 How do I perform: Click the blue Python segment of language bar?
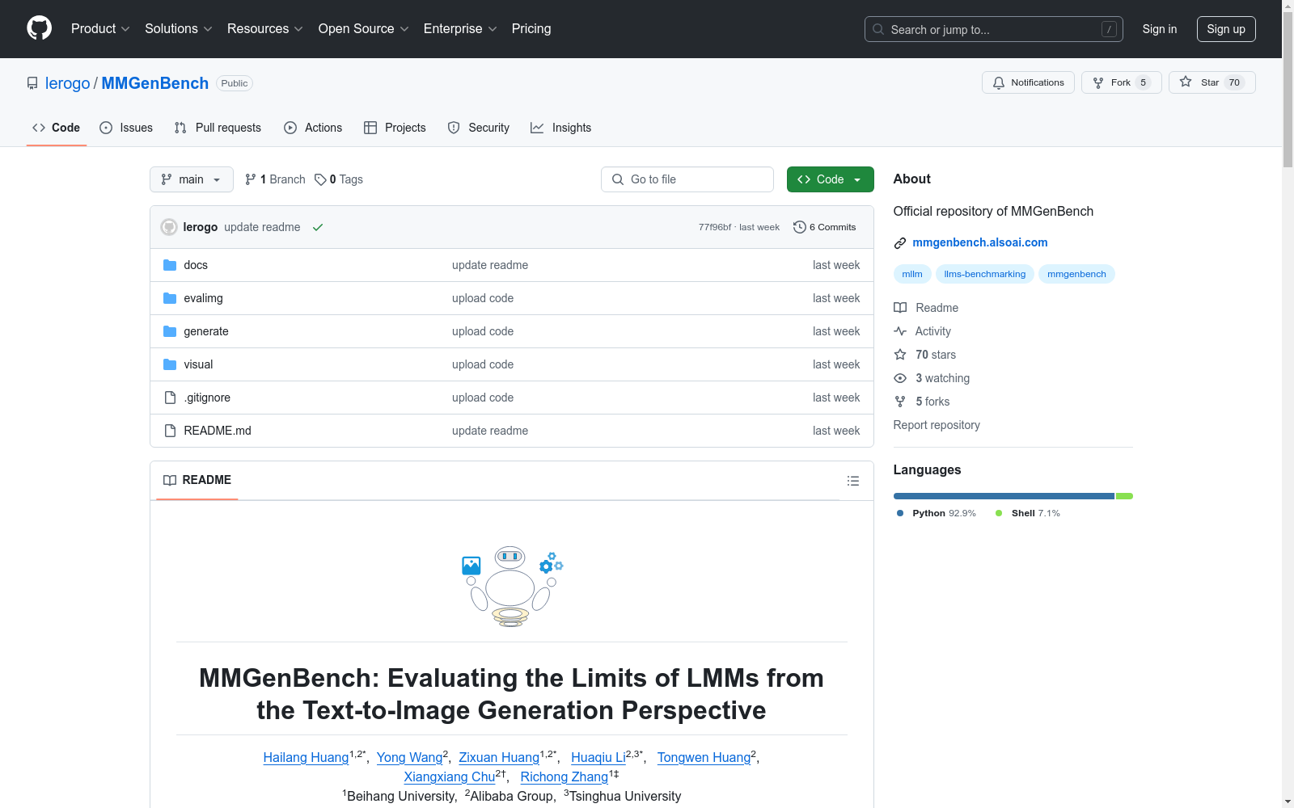tap(1004, 496)
